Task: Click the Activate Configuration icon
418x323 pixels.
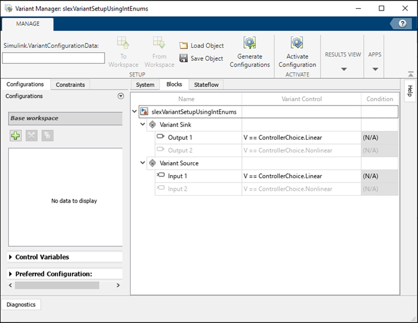Action: point(297,43)
